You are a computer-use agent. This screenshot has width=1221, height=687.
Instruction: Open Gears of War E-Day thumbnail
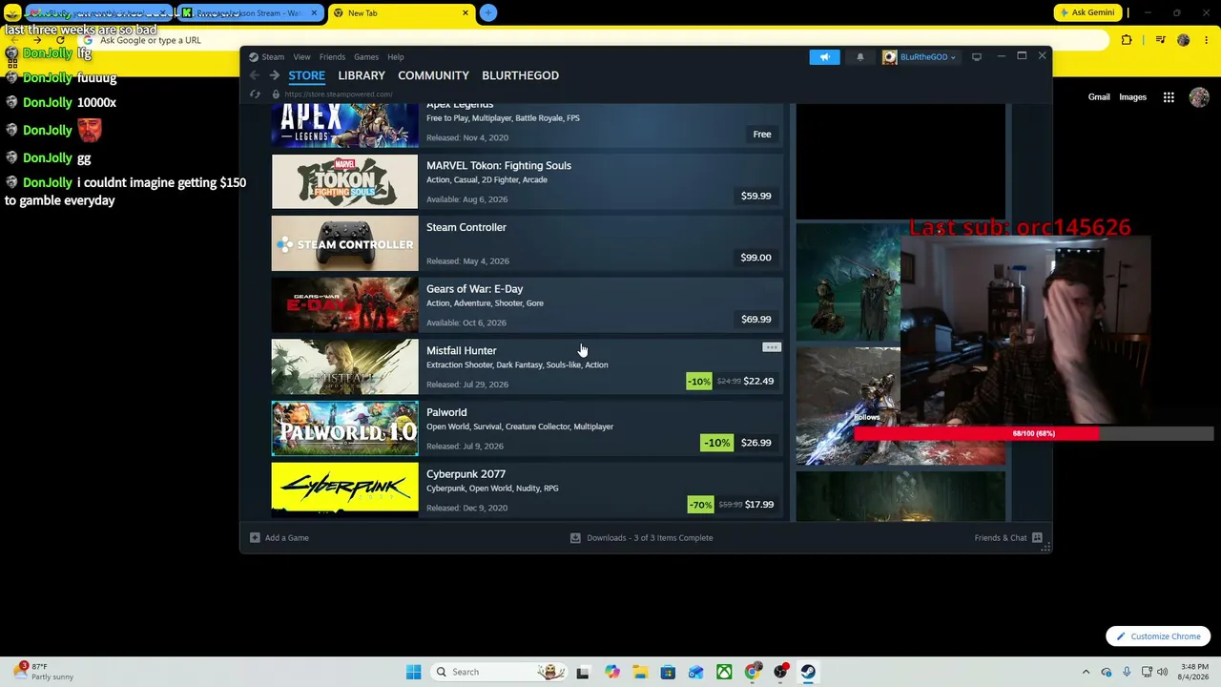coord(344,305)
